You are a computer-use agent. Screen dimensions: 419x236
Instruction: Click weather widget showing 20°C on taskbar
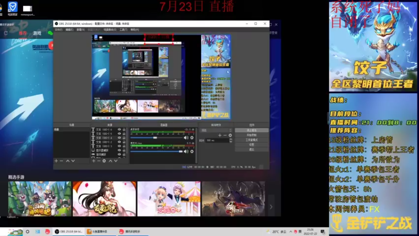[277, 232]
